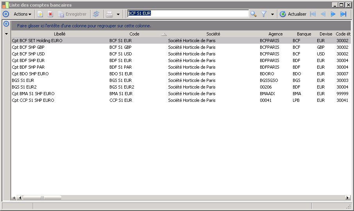Click the plus button at grid bottom-left

click(x=14, y=198)
